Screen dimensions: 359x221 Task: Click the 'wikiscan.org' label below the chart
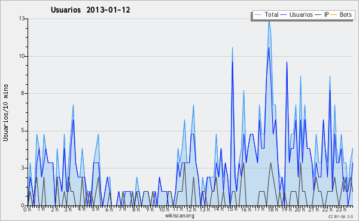coord(180,216)
